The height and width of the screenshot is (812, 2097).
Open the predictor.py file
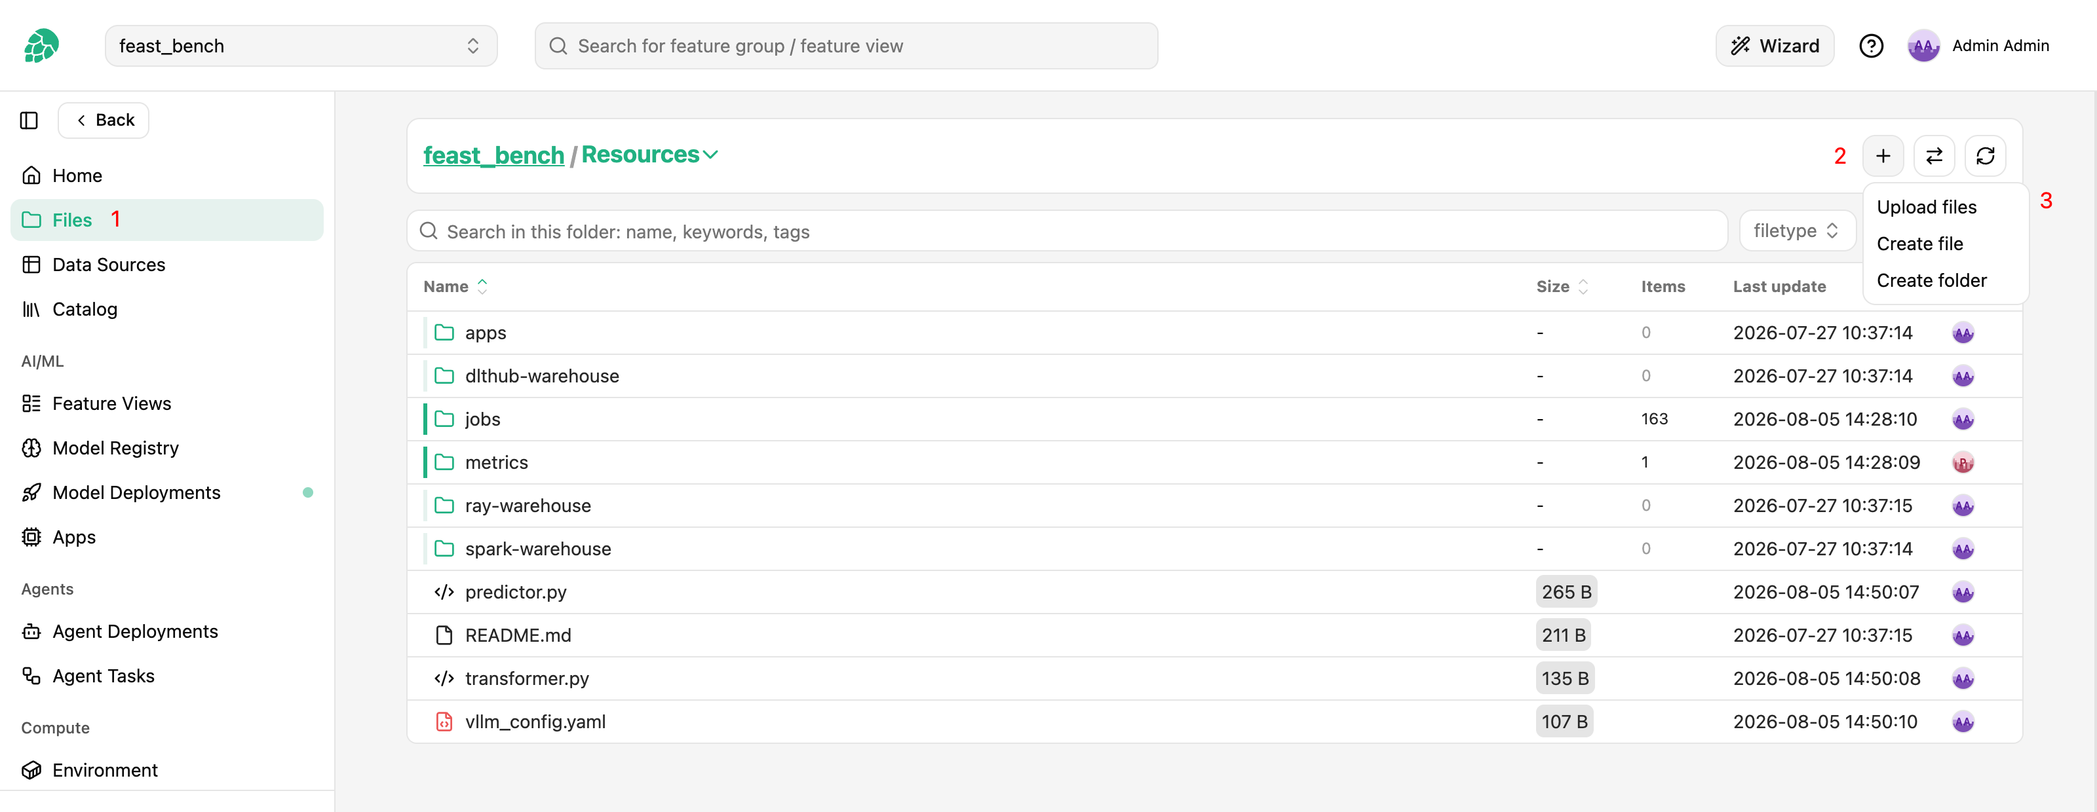[515, 591]
